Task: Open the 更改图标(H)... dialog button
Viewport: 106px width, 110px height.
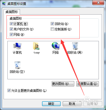Action: click(63, 84)
